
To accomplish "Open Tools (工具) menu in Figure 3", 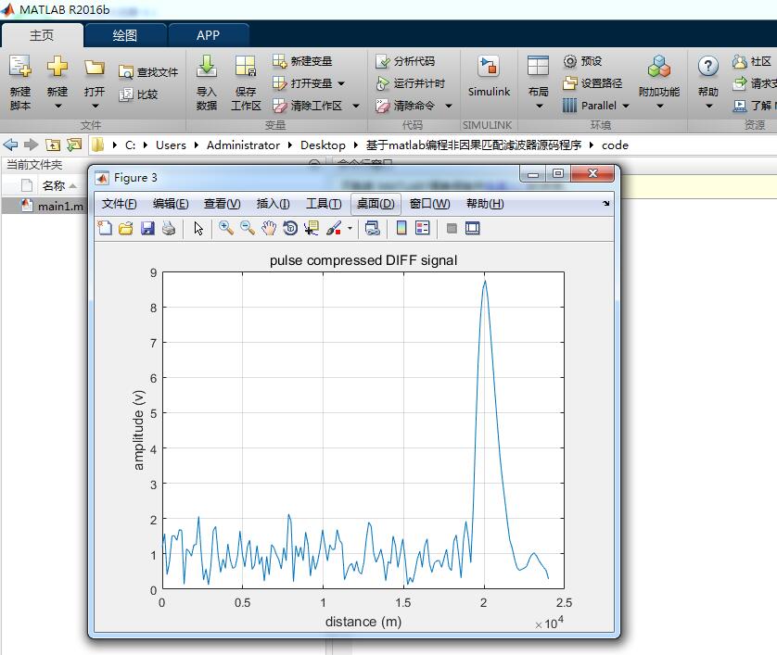I will click(324, 204).
